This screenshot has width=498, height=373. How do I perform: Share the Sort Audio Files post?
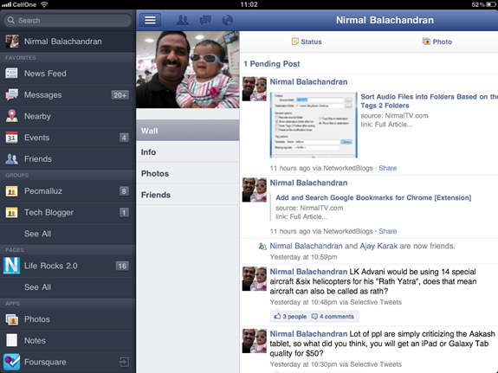(x=387, y=168)
